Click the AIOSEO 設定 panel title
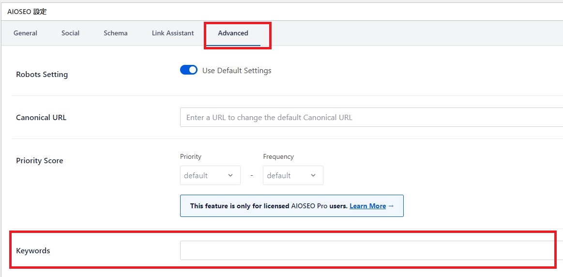Image resolution: width=563 pixels, height=277 pixels. [x=27, y=12]
